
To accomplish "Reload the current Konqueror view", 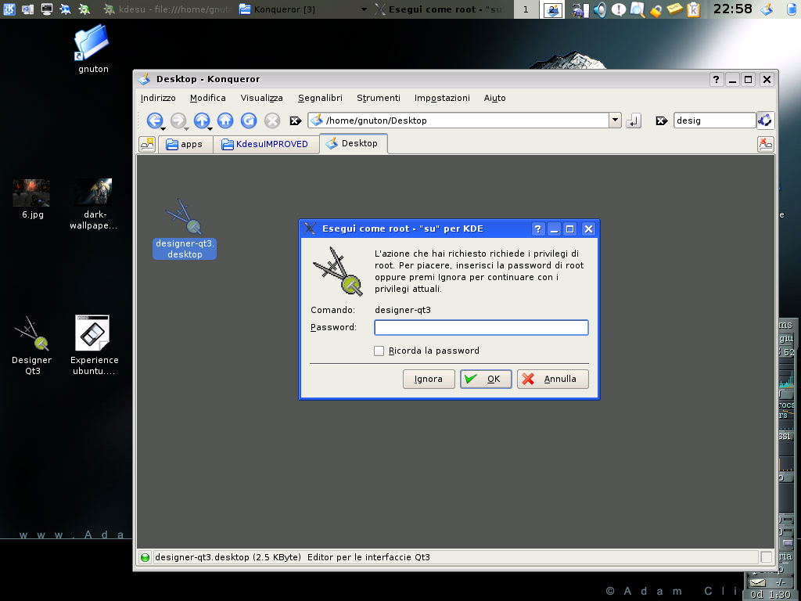I will [249, 120].
